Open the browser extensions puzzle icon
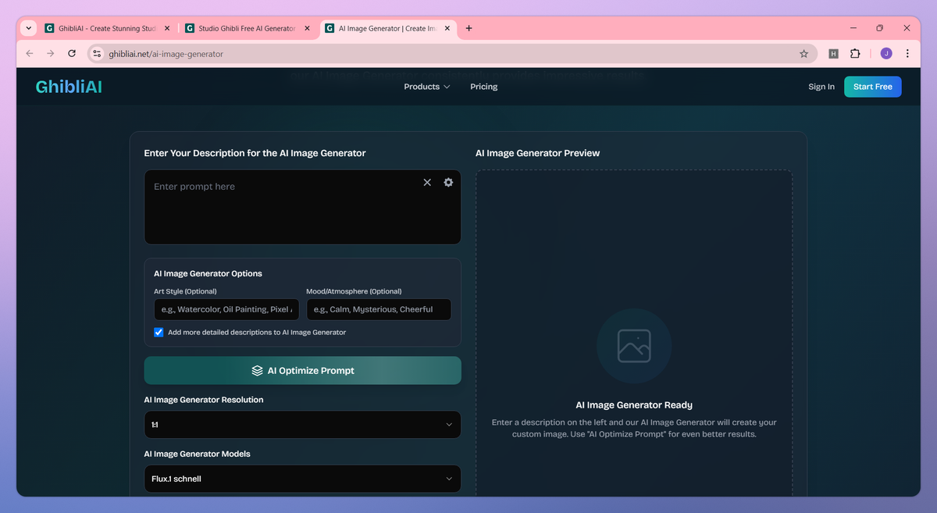The width and height of the screenshot is (937, 513). click(855, 54)
